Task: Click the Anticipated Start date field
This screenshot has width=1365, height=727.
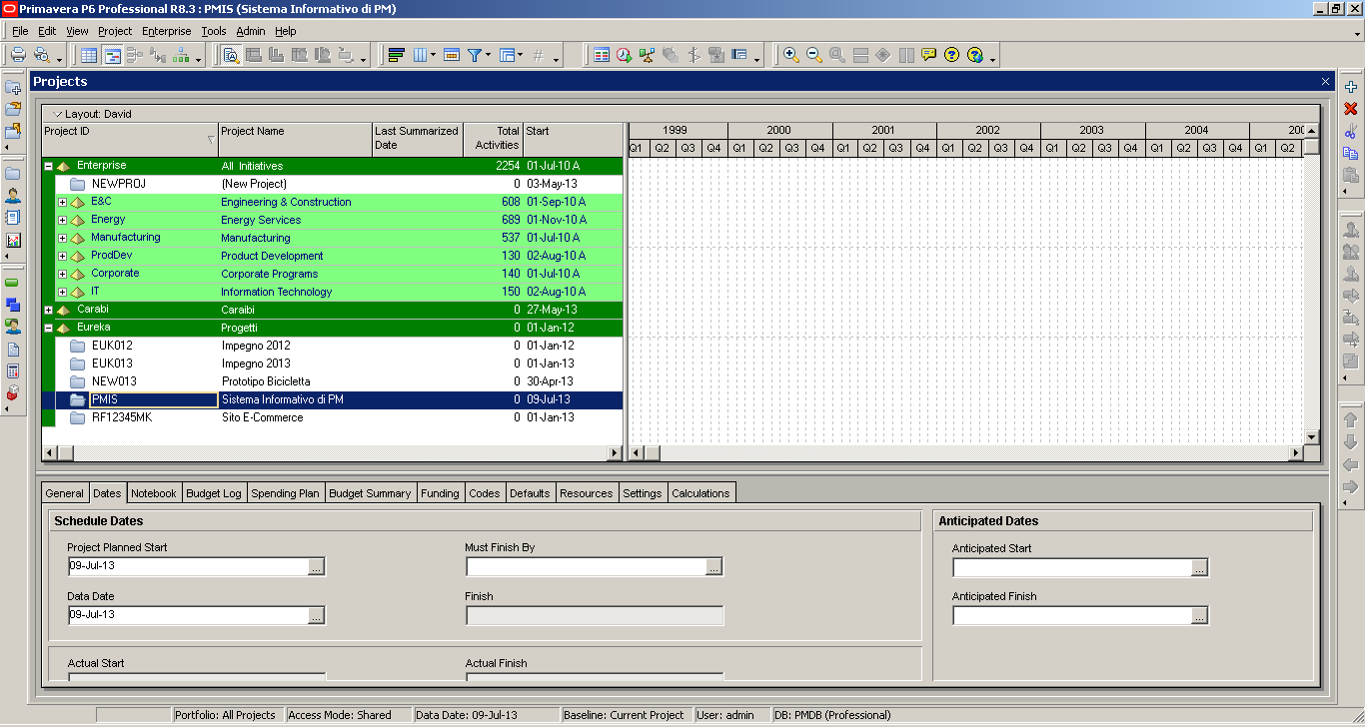Action: point(1073,568)
